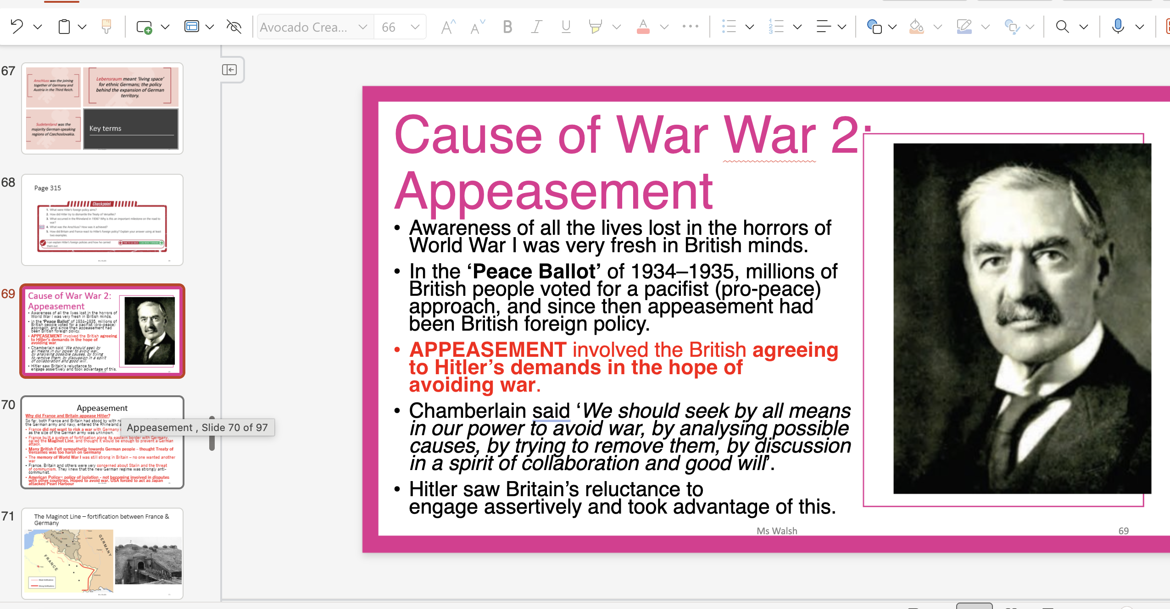1170x609 pixels.
Task: Expand the numbering styles dropdown
Action: point(797,27)
